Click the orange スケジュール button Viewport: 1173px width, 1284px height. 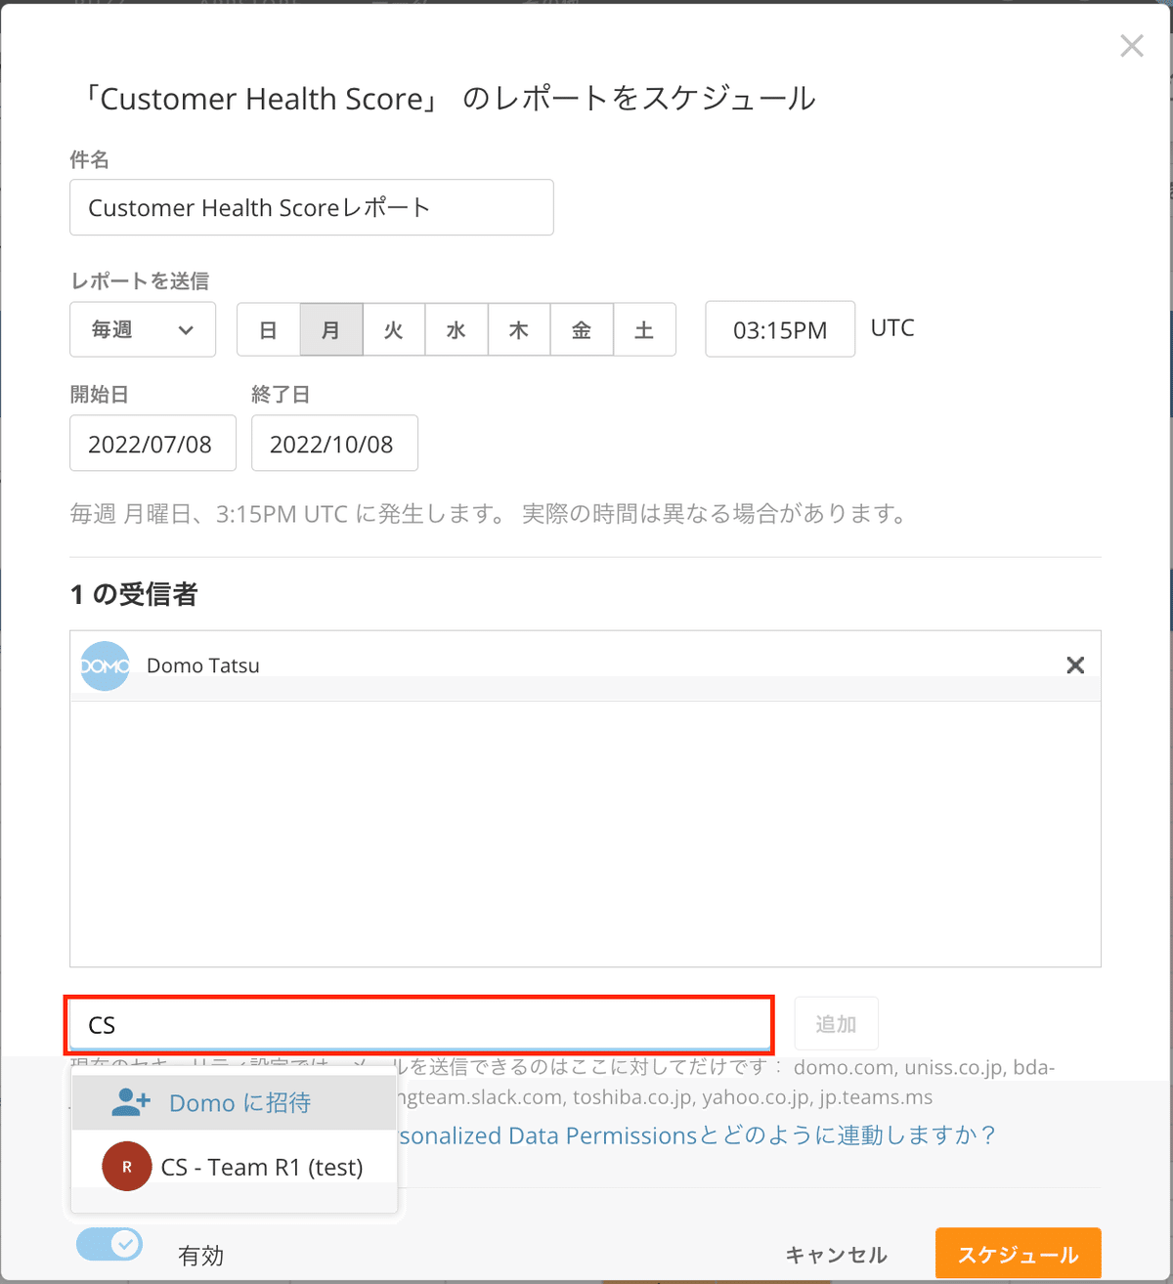pos(1019,1254)
